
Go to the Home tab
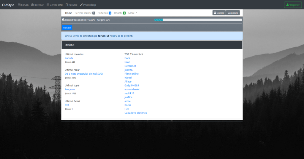point(69,13)
